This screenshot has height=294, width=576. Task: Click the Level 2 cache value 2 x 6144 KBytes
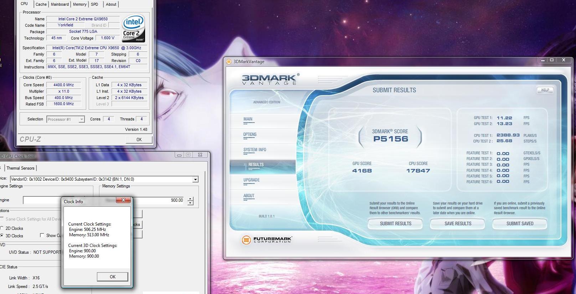[129, 98]
